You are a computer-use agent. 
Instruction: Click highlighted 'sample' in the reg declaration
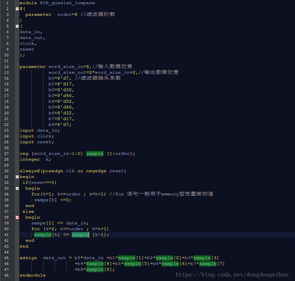95,154
